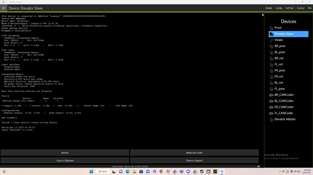Click Blink/Clear Faults button
Viewport: 313px width, 175px height.
tap(194, 153)
